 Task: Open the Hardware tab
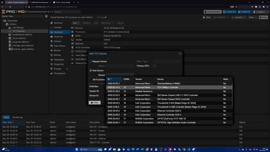[x=60, y=32]
